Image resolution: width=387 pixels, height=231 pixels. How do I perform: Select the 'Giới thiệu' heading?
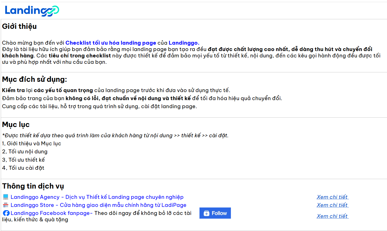pos(19,26)
